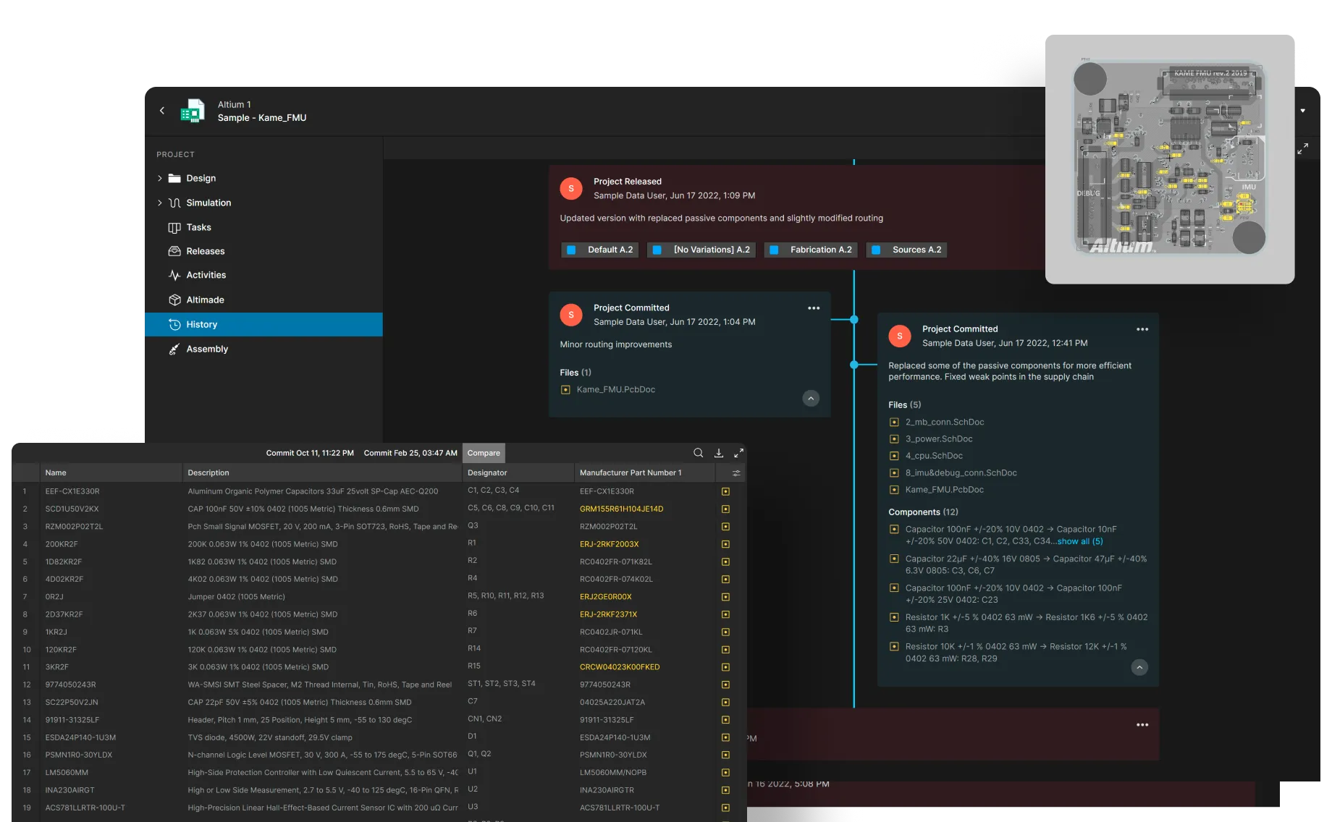Open the Releases section
1332x822 pixels.
(205, 252)
